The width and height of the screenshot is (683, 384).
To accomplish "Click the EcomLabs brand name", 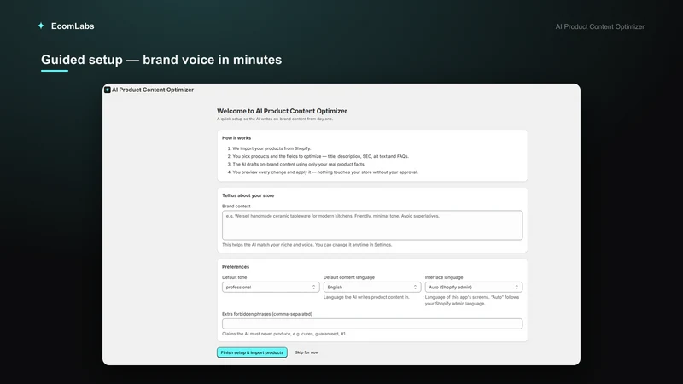I will tap(73, 26).
